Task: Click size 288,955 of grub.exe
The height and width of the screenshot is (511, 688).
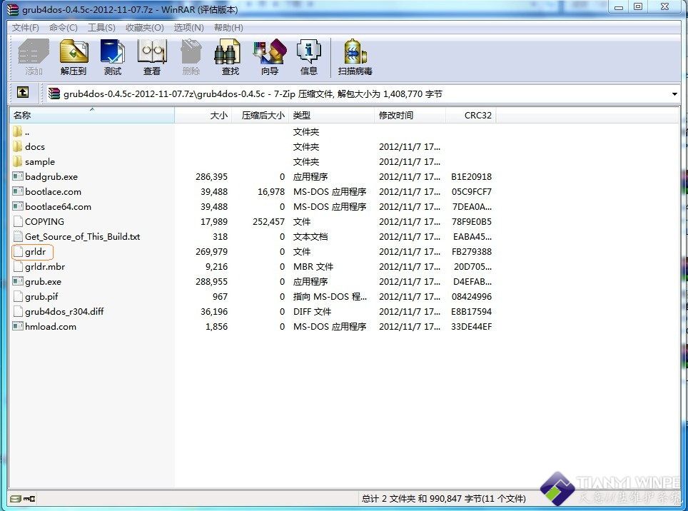Action: 211,282
